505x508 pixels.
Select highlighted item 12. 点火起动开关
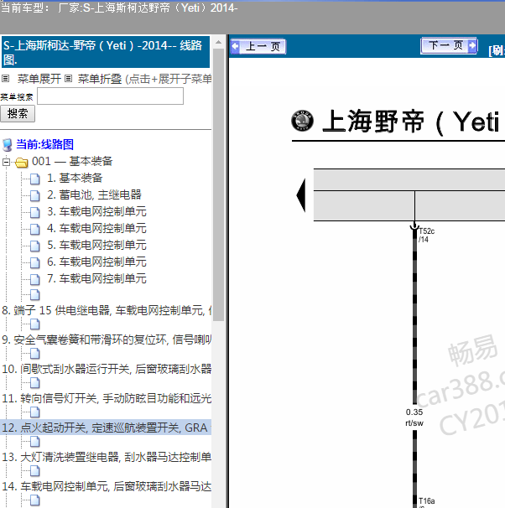click(x=106, y=428)
